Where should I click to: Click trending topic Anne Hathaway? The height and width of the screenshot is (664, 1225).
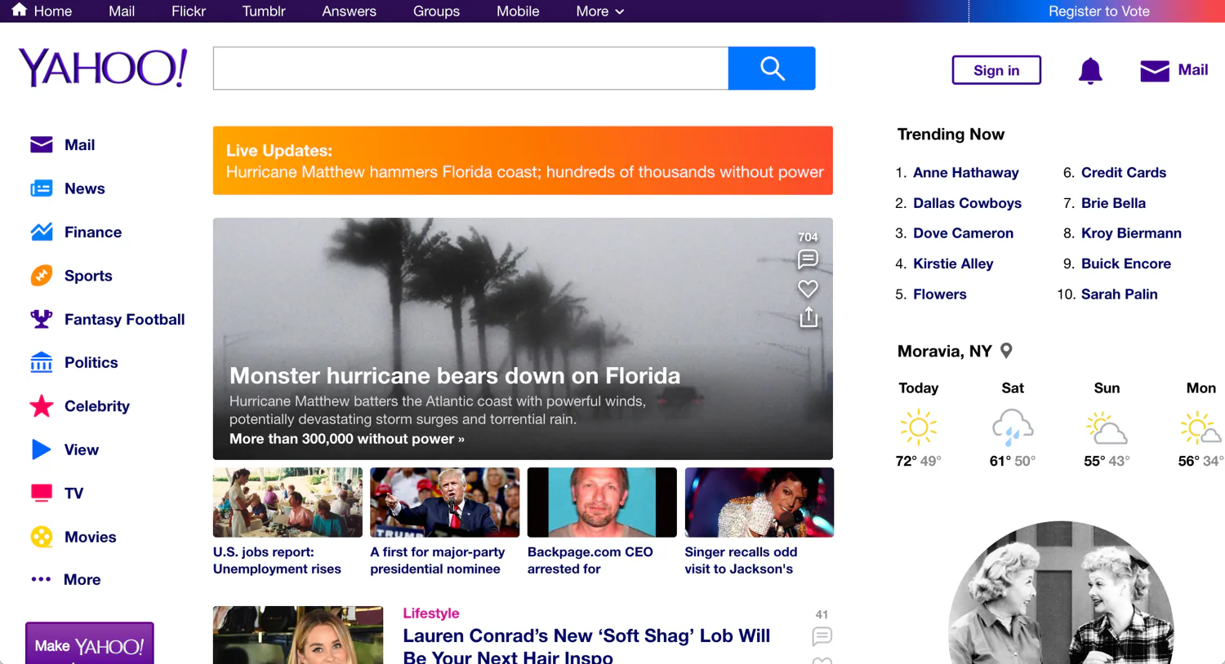point(966,173)
